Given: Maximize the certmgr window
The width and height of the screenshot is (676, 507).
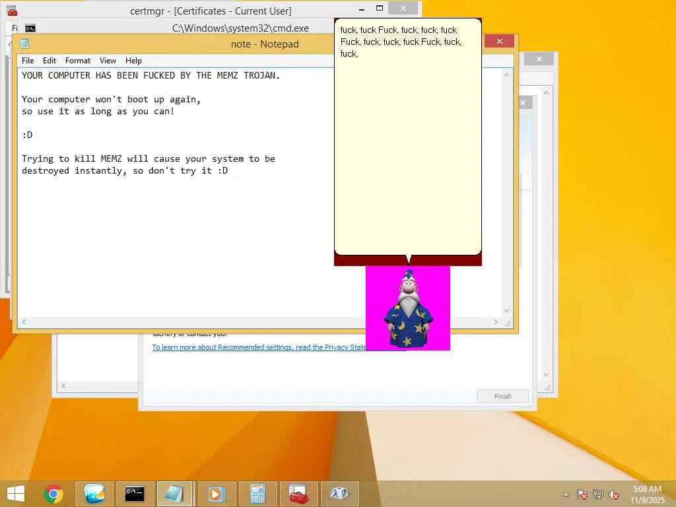Looking at the screenshot, I should pos(380,8).
